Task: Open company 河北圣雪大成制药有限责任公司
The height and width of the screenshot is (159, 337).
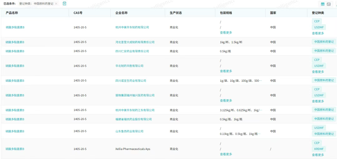Action: 135,42
